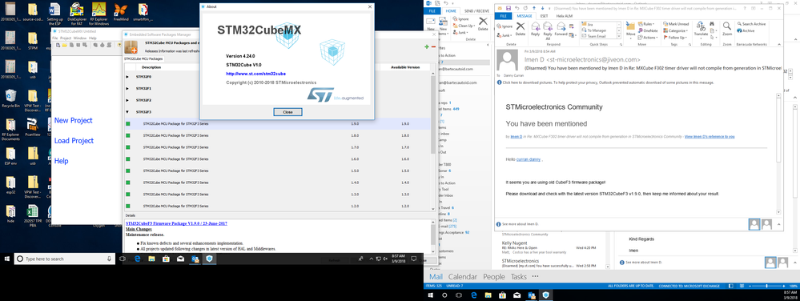Open Junk dropdown in email message ribbon
This screenshot has width=800, height=301.
504,35
